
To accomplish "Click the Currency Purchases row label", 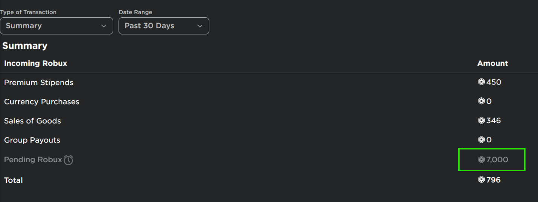I will tap(42, 102).
